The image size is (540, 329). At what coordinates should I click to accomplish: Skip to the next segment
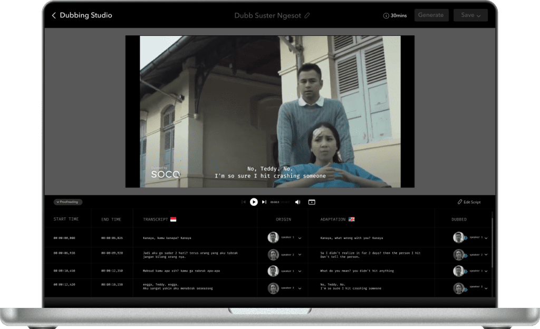point(264,202)
